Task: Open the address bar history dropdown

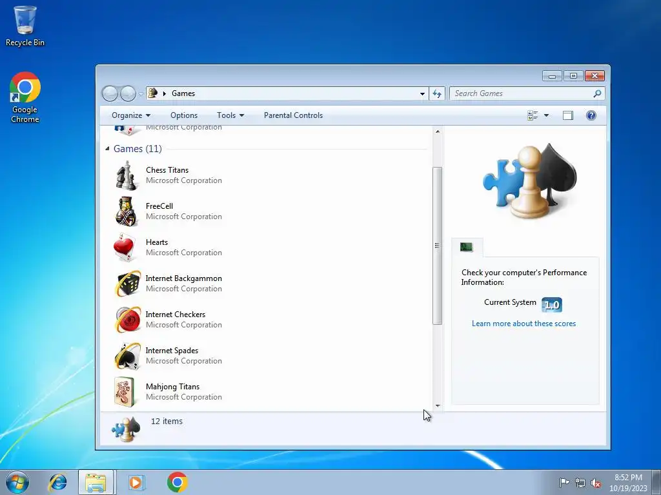Action: coord(422,94)
